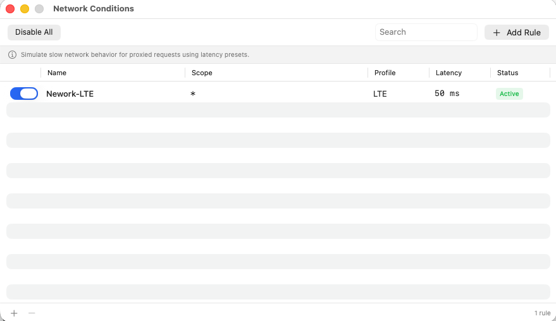556x321 pixels.
Task: Sort by the Name column header
Action: pyautogui.click(x=57, y=73)
